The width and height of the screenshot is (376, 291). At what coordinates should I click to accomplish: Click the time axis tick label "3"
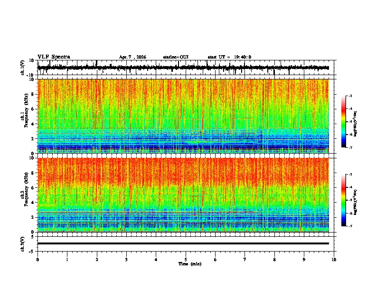pyautogui.click(x=126, y=260)
